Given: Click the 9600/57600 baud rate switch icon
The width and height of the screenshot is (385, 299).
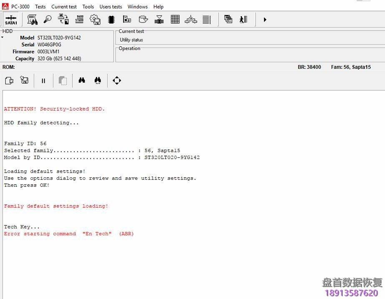Looking at the screenshot, I should (79, 19).
